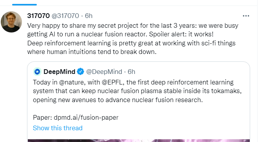Click the blue verified badge next to DeepMind
The height and width of the screenshot is (142, 265).
(81, 72)
